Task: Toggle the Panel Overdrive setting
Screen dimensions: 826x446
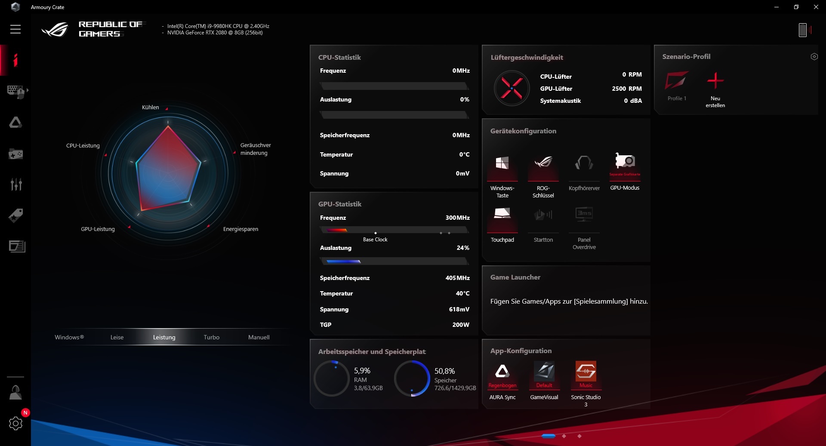Action: [584, 214]
